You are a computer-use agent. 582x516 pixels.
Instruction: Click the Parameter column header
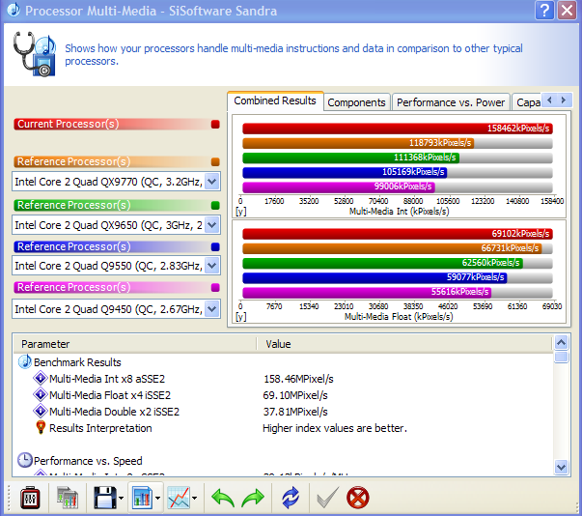click(135, 344)
